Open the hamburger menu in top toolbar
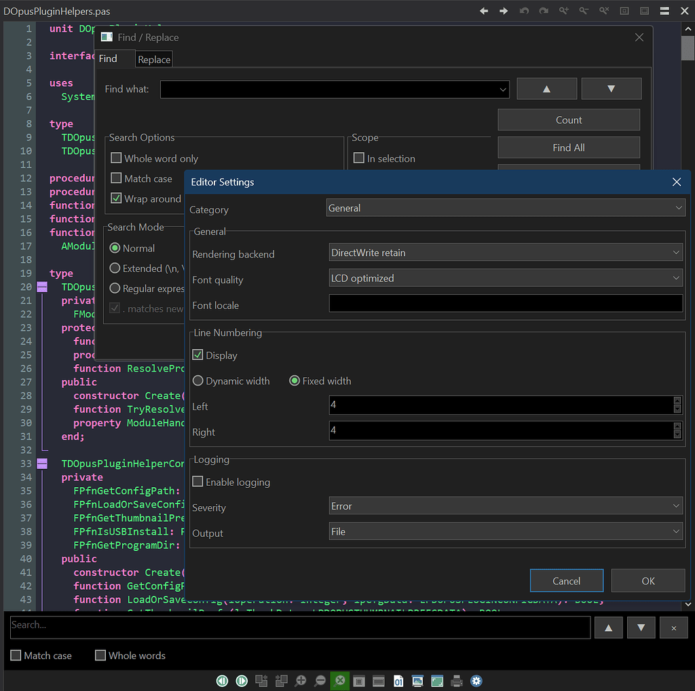 coord(664,11)
